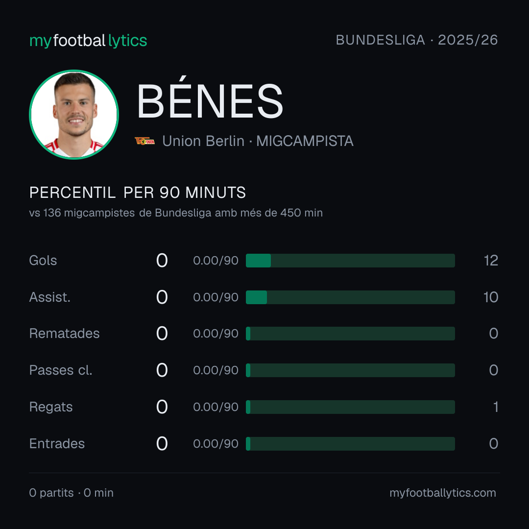This screenshot has width=529, height=529.
Task: Click the Gols stat label
Action: point(43,261)
